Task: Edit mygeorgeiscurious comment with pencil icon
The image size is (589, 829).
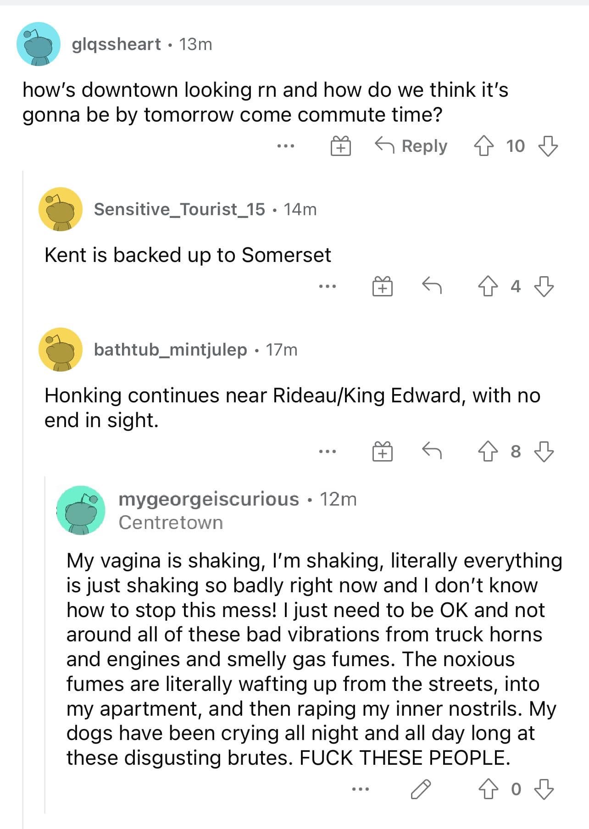Action: point(421,789)
